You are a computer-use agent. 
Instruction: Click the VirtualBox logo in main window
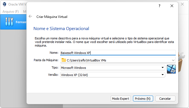[x=5, y=4]
